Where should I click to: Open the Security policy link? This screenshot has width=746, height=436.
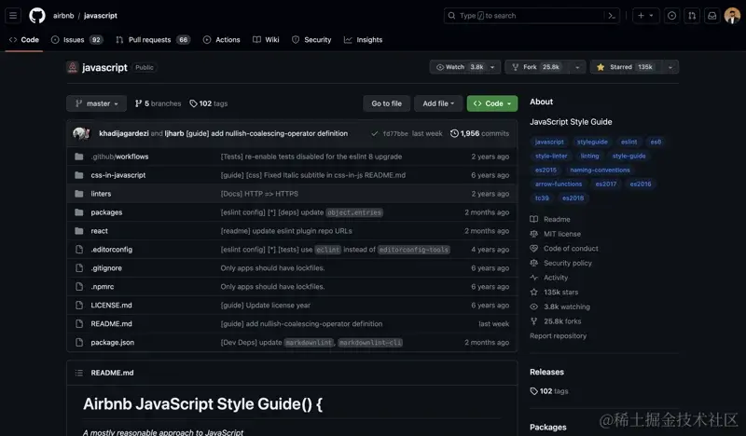(x=560, y=263)
